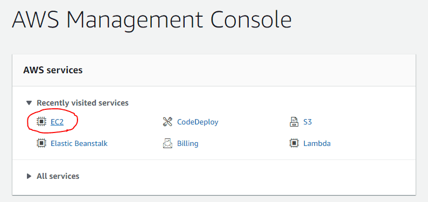Open the CodeDeploy service link

coord(198,122)
